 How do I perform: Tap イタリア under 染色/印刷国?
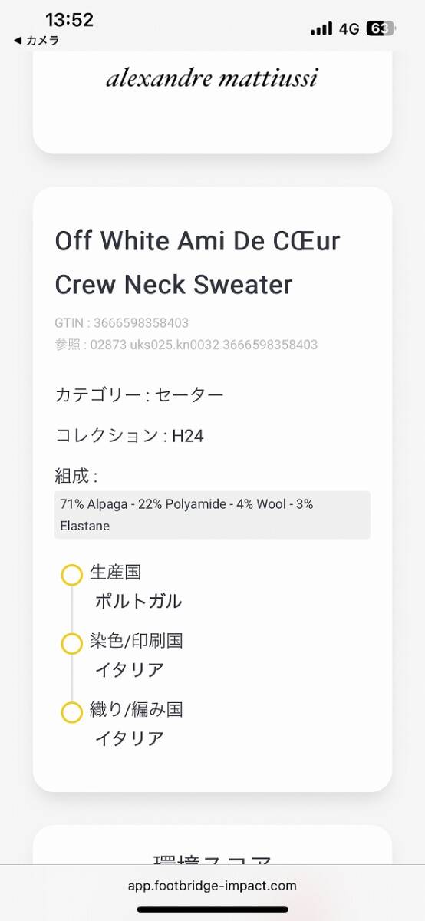tap(129, 670)
